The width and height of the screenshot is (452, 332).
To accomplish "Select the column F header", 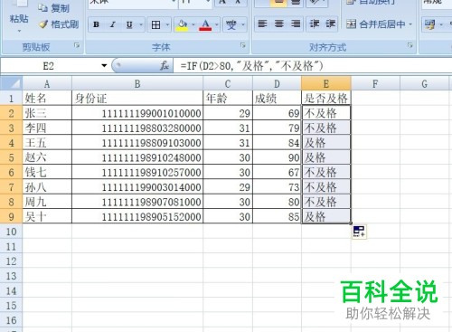I will coord(375,83).
